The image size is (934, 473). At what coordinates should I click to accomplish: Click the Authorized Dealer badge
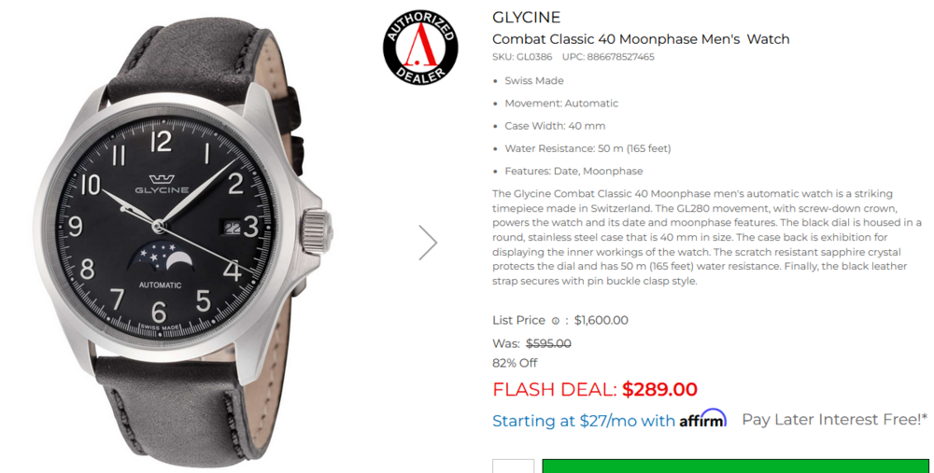coord(420,47)
